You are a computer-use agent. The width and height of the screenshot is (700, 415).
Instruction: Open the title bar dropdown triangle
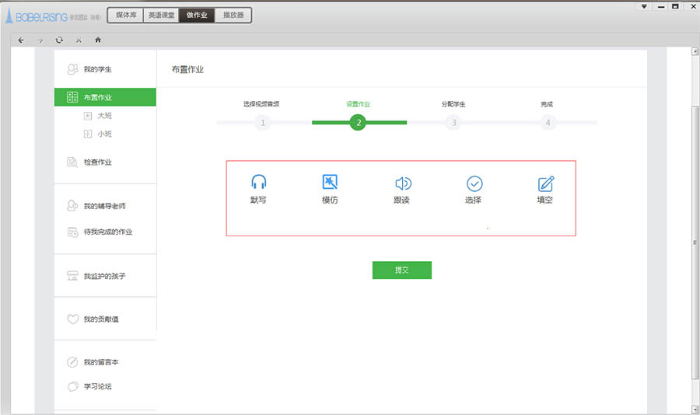[x=644, y=6]
